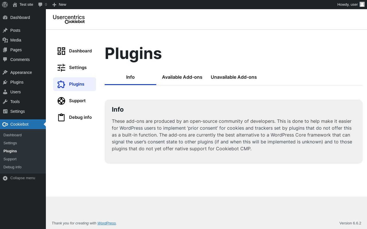Open Appearance in the admin sidebar

[21, 72]
